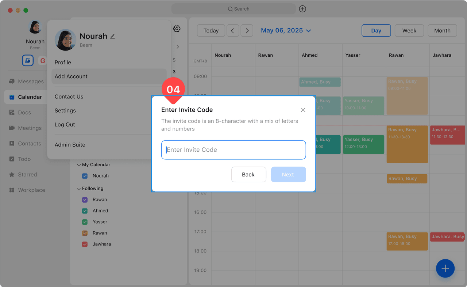Click the Enter Invite Code input field
The height and width of the screenshot is (287, 467).
click(x=233, y=150)
